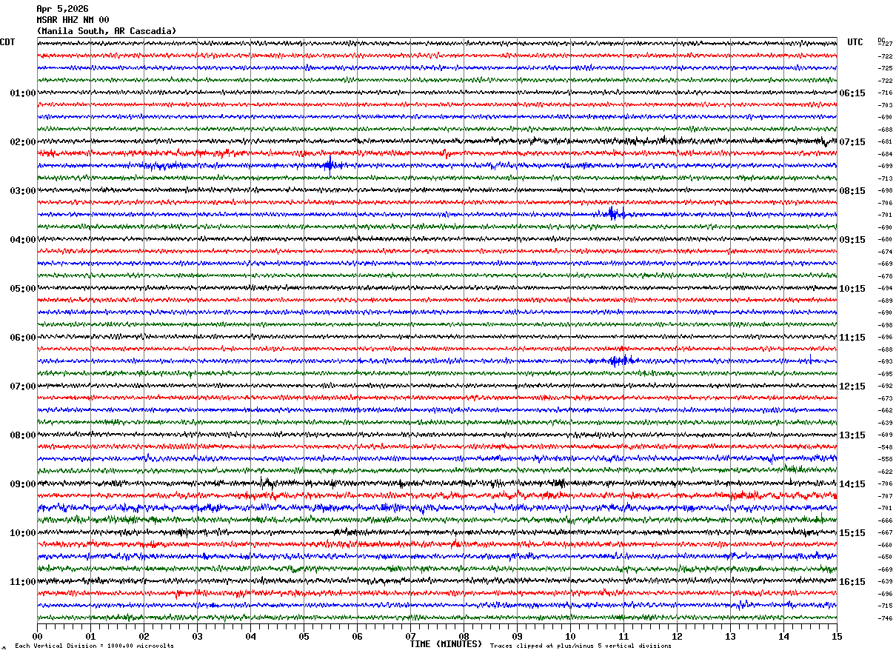896x656 pixels.
Task: Click the '09:15' UTC time label
Action: point(852,240)
